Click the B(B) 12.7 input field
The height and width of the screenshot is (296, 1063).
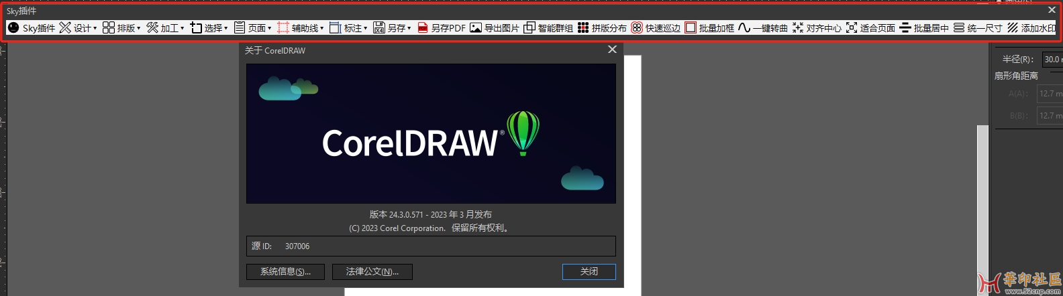1050,116
